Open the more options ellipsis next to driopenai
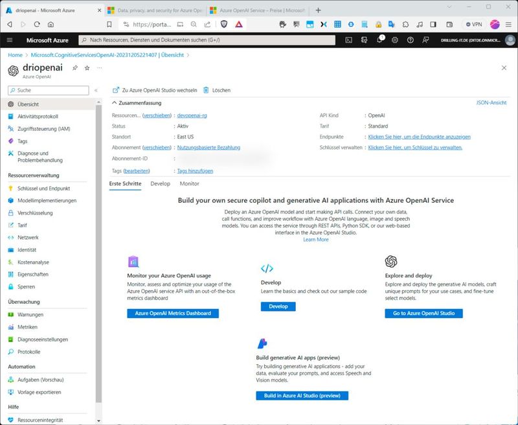Image resolution: width=518 pixels, height=425 pixels. tap(100, 68)
